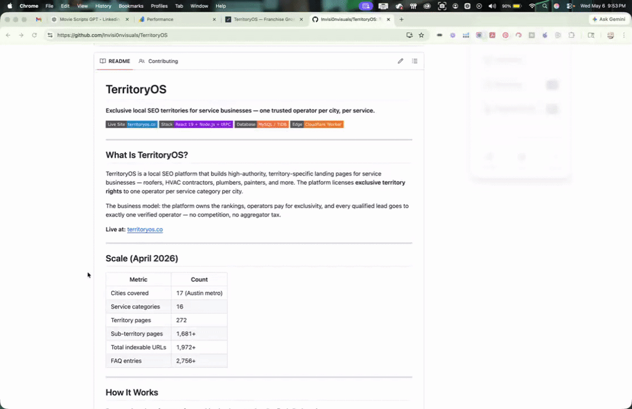Click the 'What Is TerritoryOS?' heading
The height and width of the screenshot is (409, 632).
(x=147, y=155)
